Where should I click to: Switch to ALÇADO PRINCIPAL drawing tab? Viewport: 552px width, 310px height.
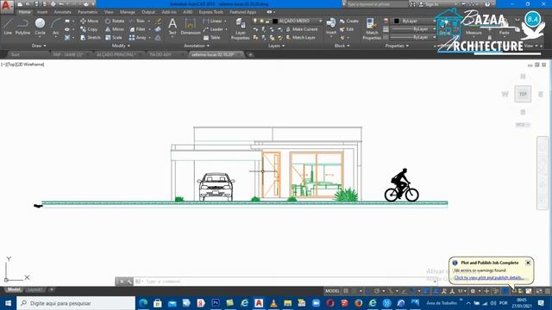[116, 54]
